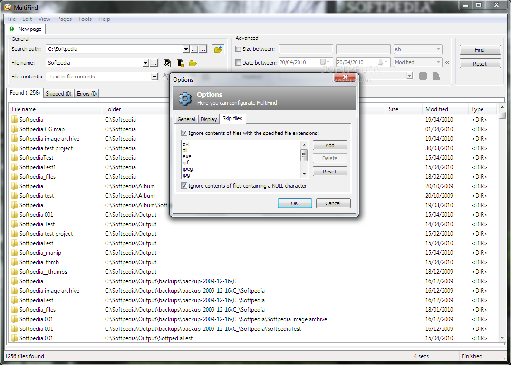Click Reset in the Options dialog
Image resolution: width=511 pixels, height=365 pixels.
point(330,172)
